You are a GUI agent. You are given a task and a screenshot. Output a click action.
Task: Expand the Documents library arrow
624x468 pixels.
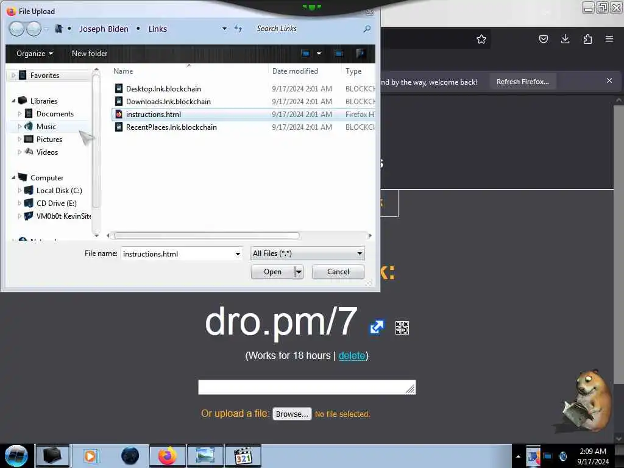(19, 114)
